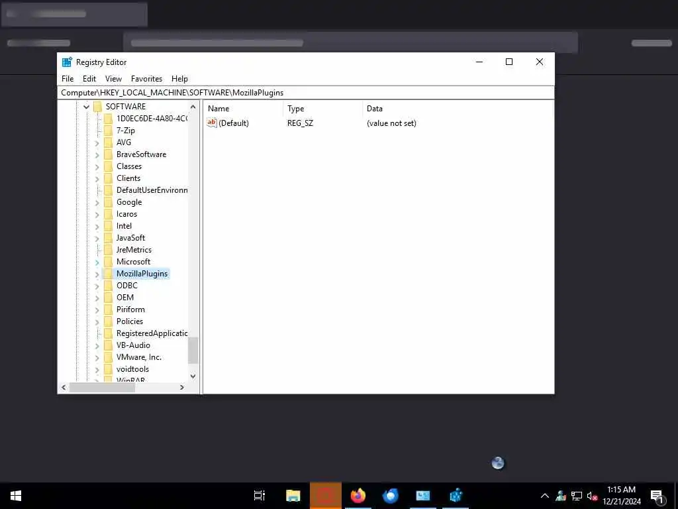Select the JavaSoft folder icon
The height and width of the screenshot is (509, 678).
point(108,238)
